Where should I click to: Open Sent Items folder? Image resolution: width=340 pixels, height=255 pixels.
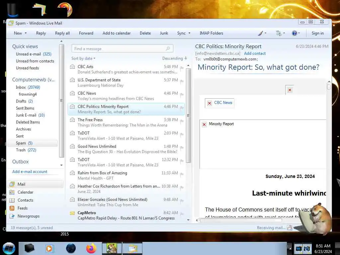[25, 108]
